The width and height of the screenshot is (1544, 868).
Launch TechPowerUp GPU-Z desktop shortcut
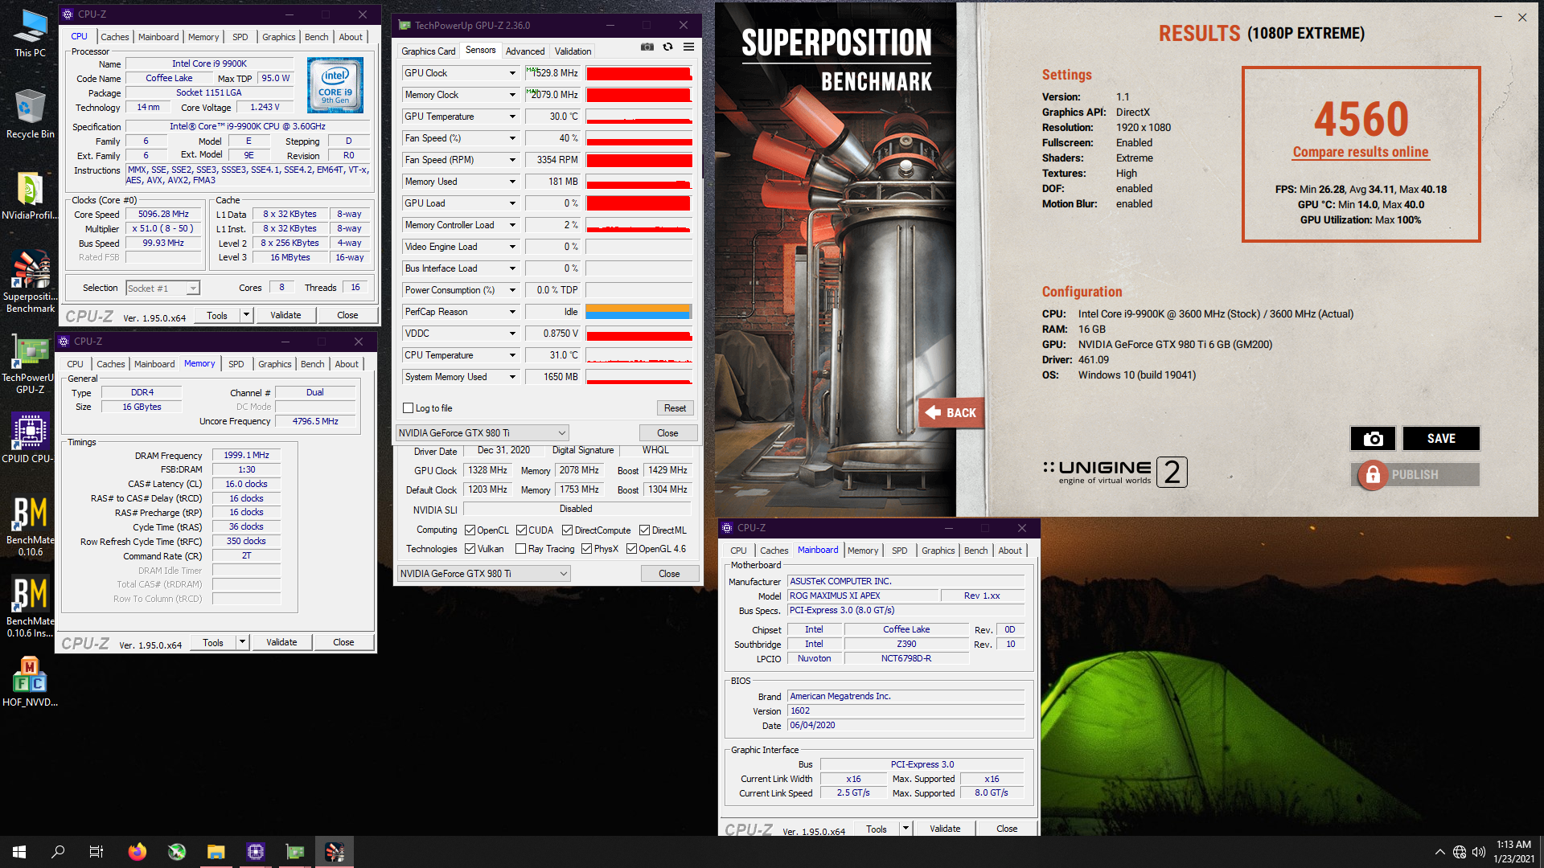click(x=30, y=366)
